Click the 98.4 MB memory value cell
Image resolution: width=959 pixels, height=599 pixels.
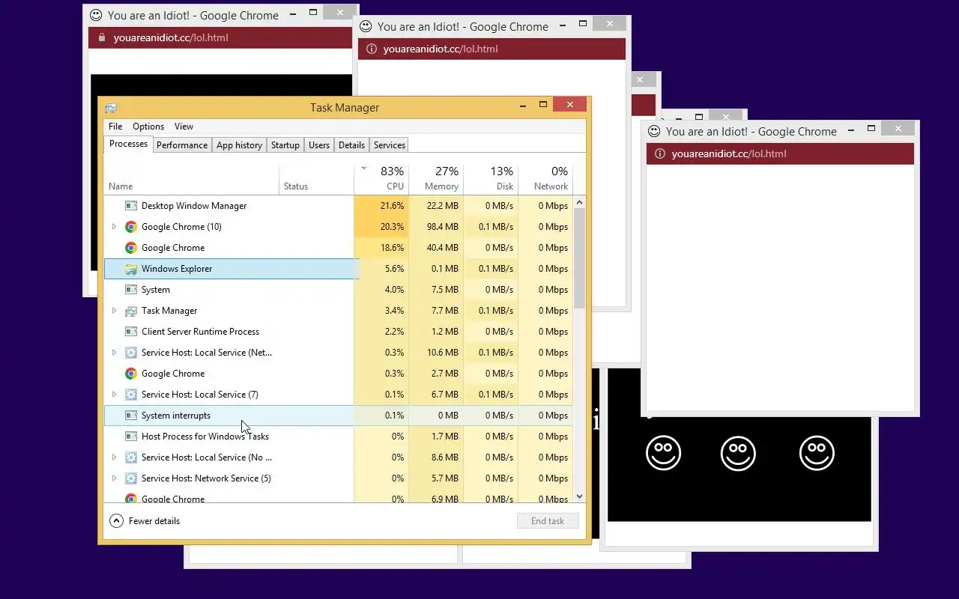[436, 227]
